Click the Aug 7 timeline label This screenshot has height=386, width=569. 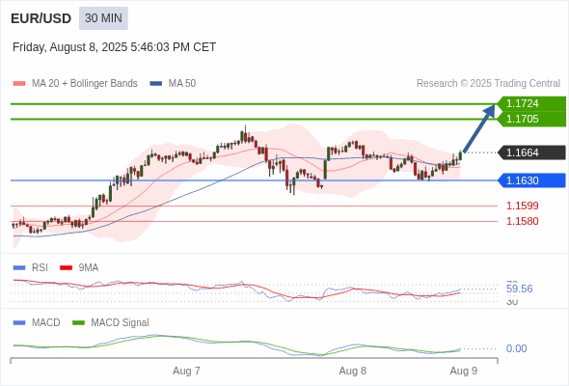coord(186,372)
